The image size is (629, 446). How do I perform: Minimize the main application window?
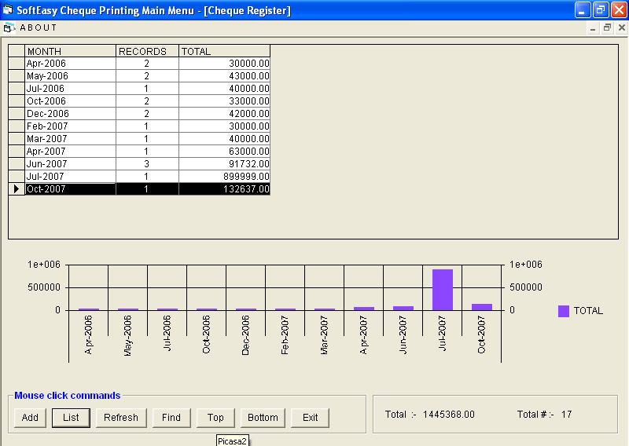coord(583,10)
